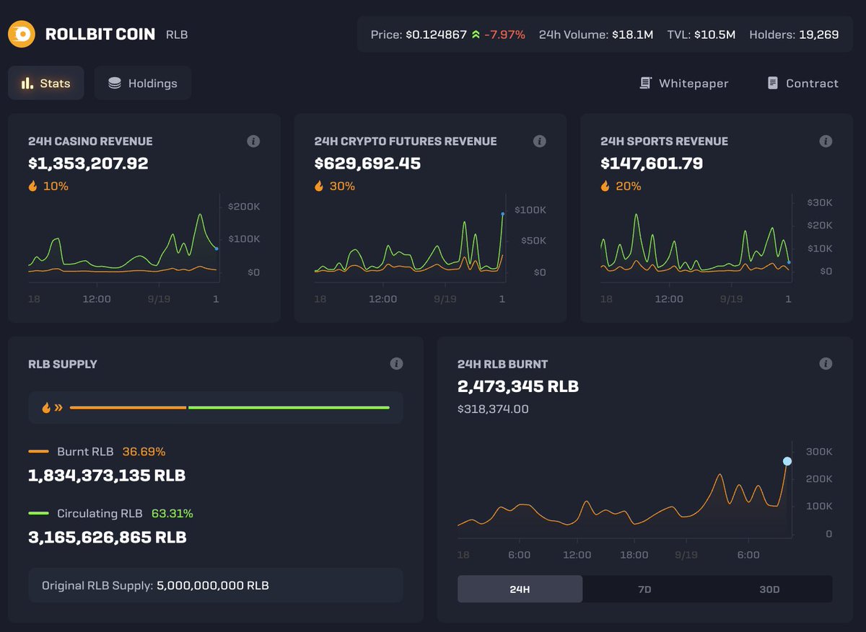The image size is (866, 632).
Task: Click the Rollbit Coin logo icon
Action: click(x=22, y=34)
